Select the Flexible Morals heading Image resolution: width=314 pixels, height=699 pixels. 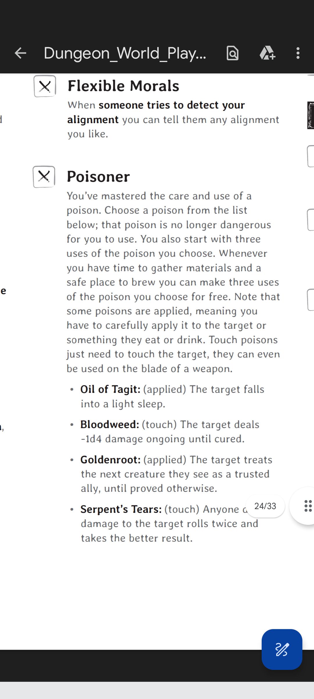pos(123,86)
